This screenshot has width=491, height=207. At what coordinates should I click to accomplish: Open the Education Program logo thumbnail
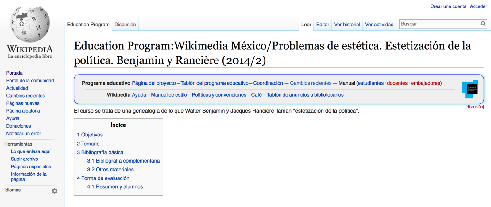click(x=470, y=89)
